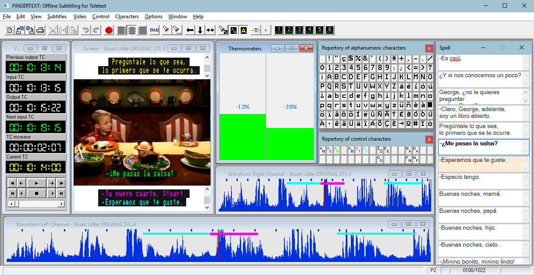Click the print icon in toolbar
This screenshot has height=275, width=534.
click(x=40, y=30)
